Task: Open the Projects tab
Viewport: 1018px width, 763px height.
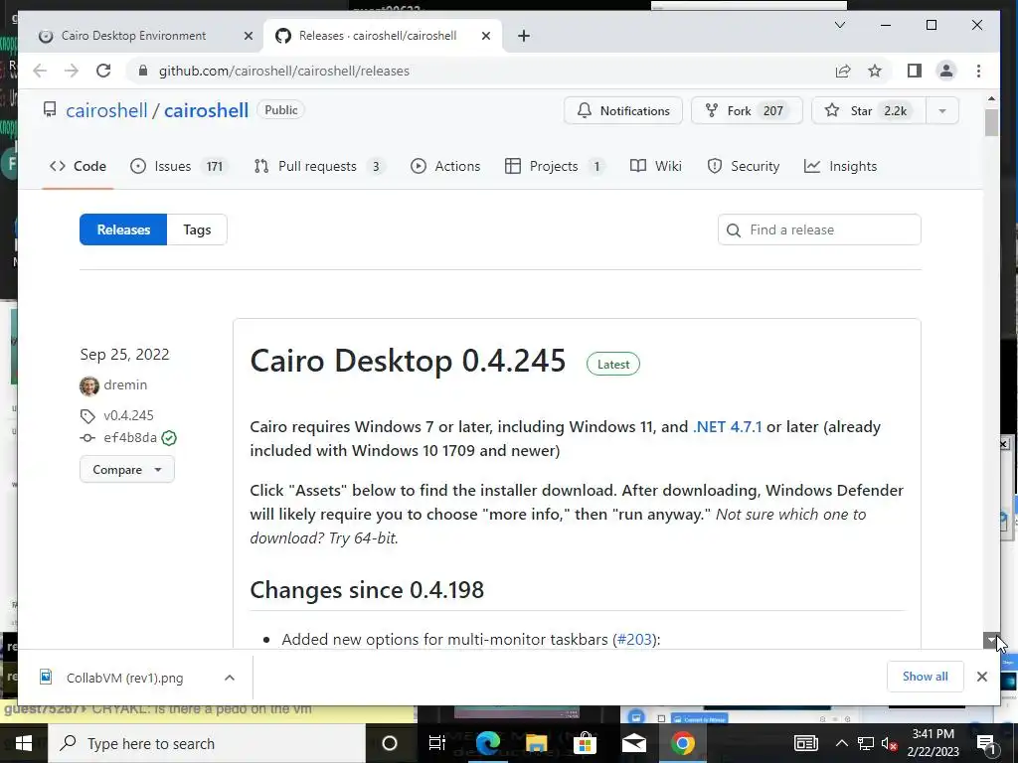Action: [555, 166]
